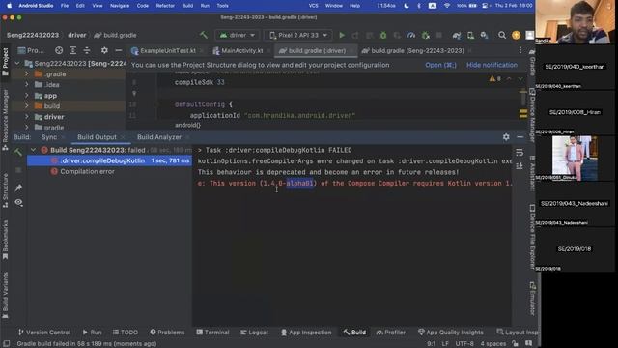The height and width of the screenshot is (348, 618).
Task: Pin the Build Output tab
Action: click(18, 188)
